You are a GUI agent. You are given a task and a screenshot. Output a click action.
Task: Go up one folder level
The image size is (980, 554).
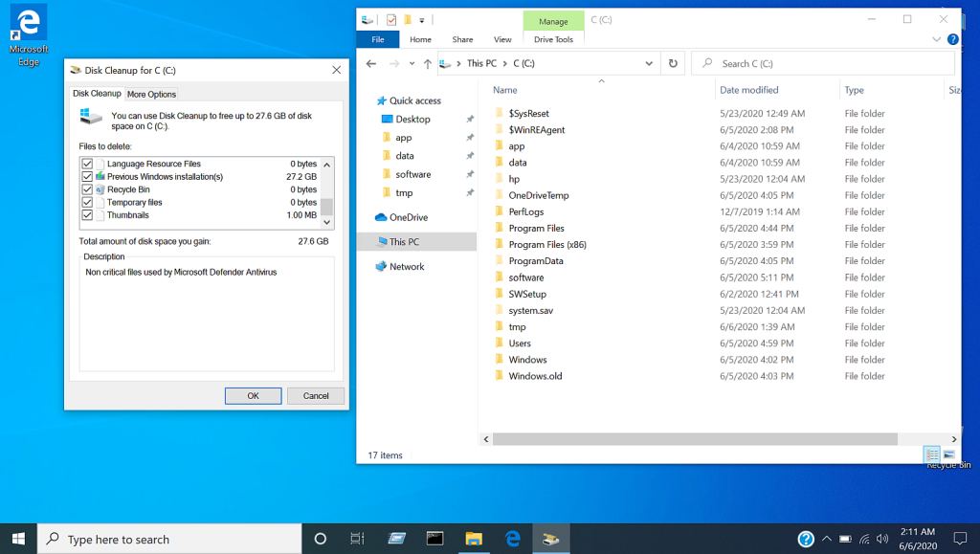[428, 64]
